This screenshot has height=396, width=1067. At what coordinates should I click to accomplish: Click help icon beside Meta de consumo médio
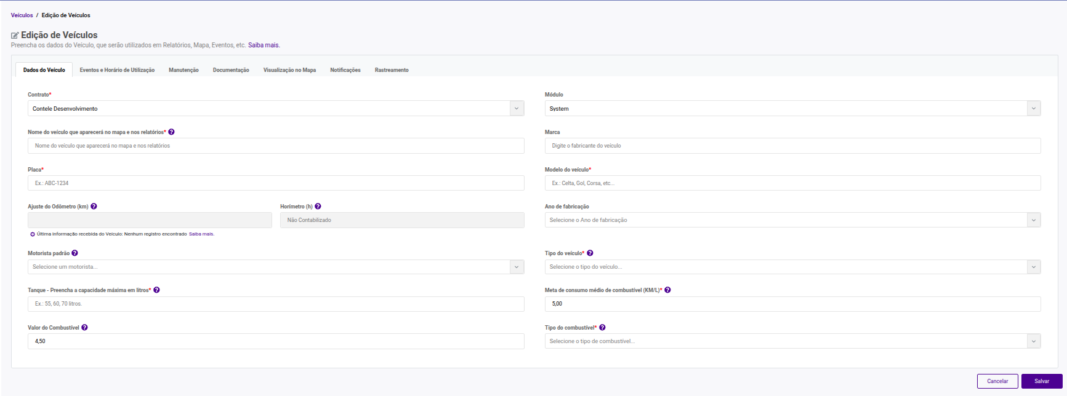(667, 290)
